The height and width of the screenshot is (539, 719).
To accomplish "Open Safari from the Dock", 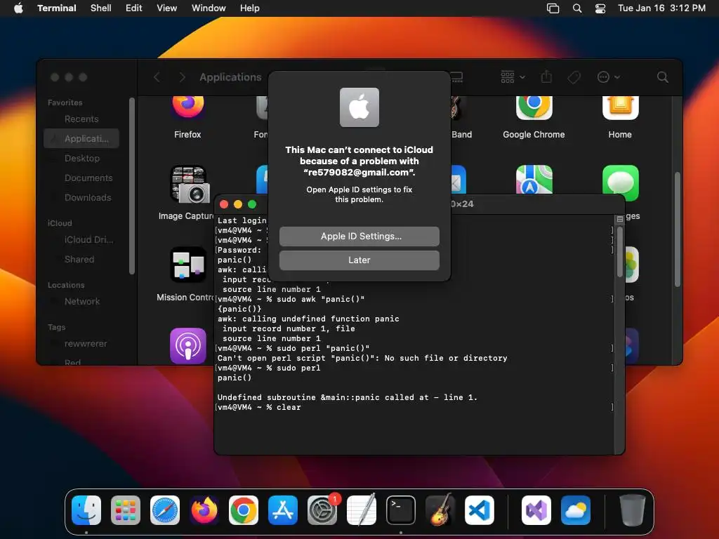I will 165,510.
